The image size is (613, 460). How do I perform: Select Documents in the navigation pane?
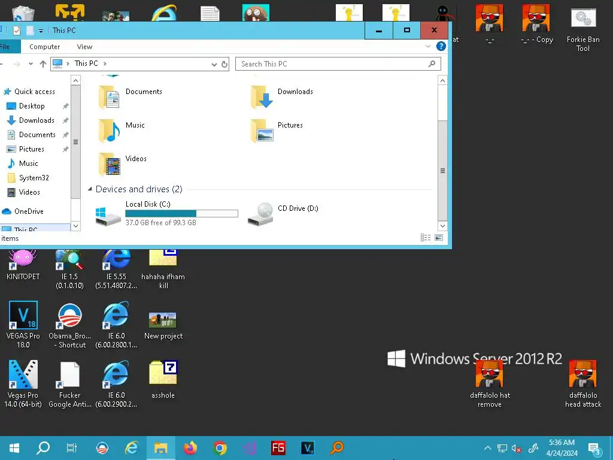pyautogui.click(x=37, y=135)
